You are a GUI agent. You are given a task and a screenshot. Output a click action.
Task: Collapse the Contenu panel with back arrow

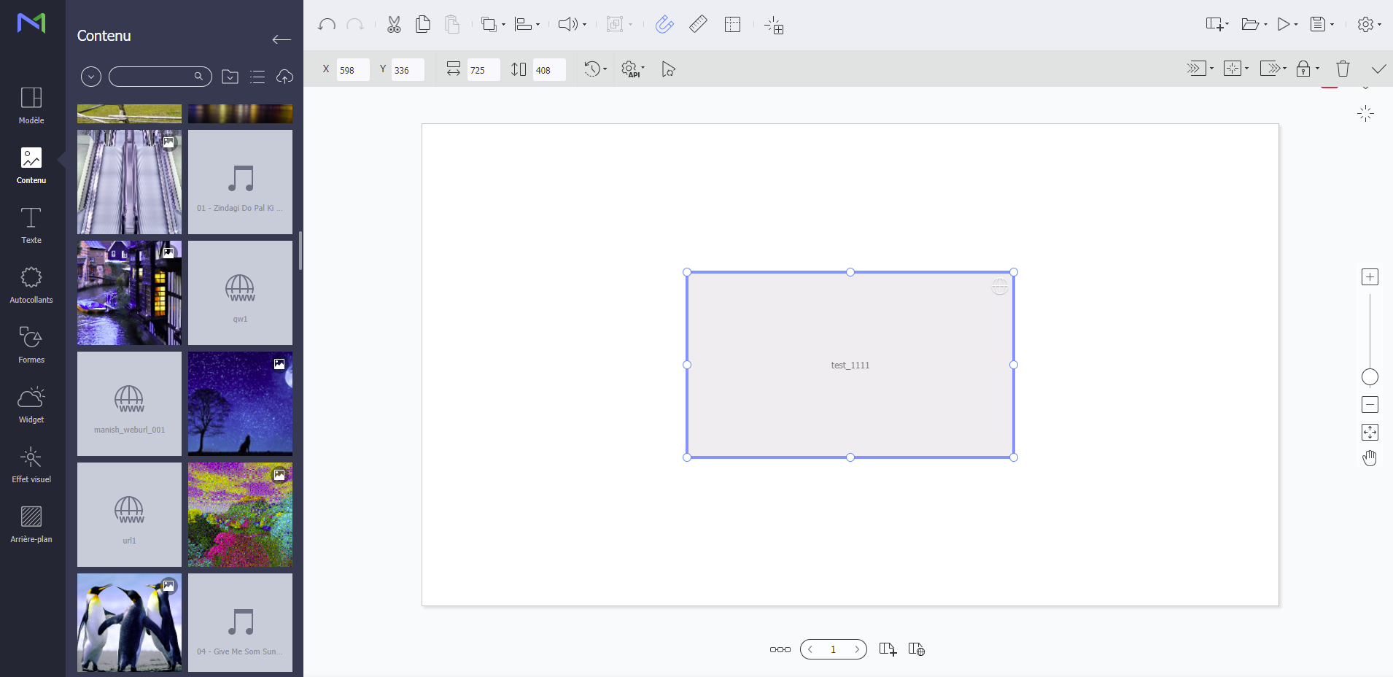point(282,39)
